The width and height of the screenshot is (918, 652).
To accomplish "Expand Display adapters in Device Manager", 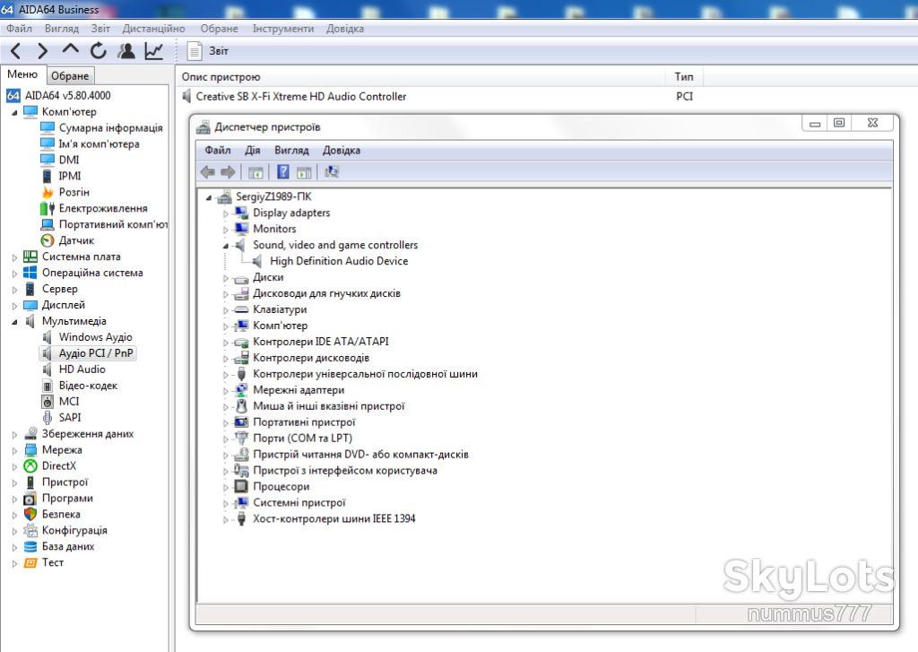I will pyautogui.click(x=225, y=213).
